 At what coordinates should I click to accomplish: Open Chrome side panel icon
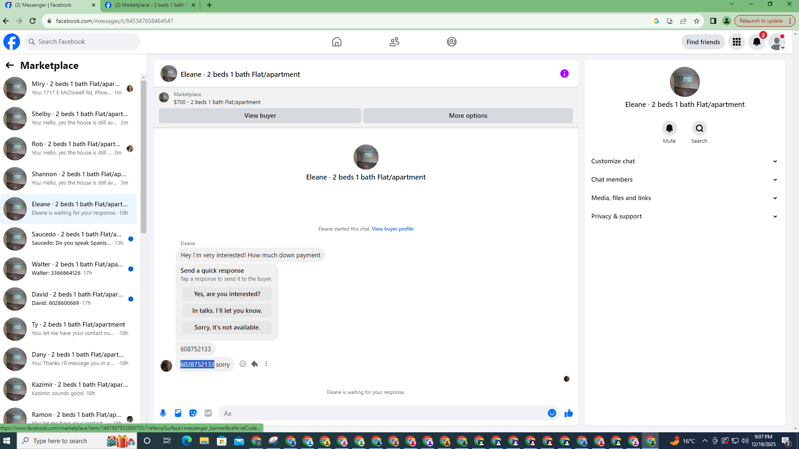[x=713, y=21]
